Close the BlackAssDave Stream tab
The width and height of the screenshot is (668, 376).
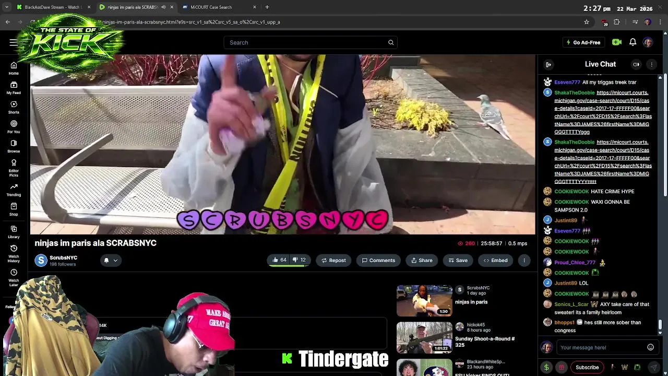click(x=89, y=7)
